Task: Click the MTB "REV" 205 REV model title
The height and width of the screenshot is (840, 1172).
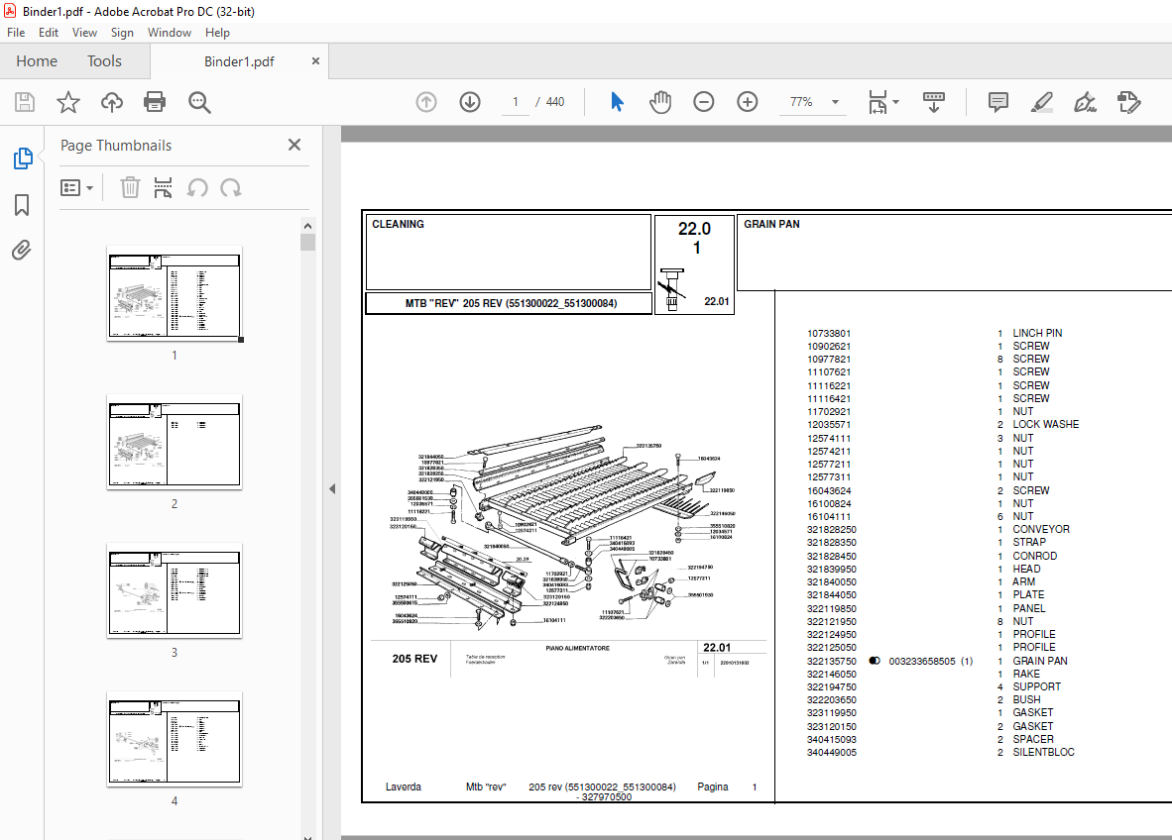Action: click(x=512, y=303)
